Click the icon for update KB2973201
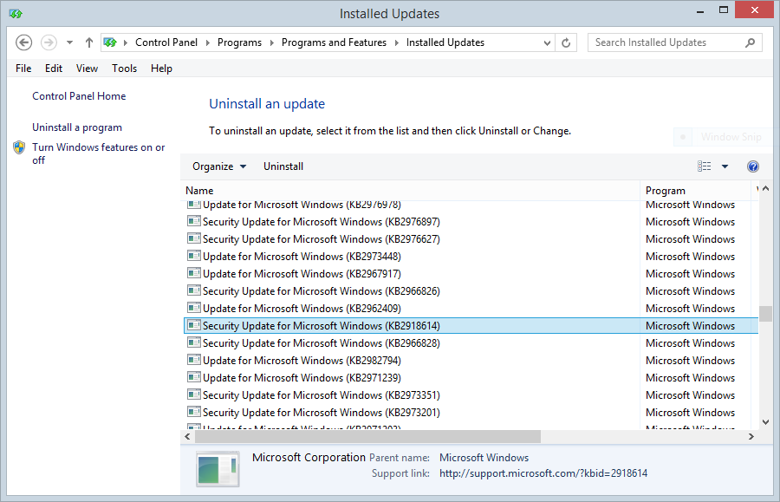 point(194,413)
